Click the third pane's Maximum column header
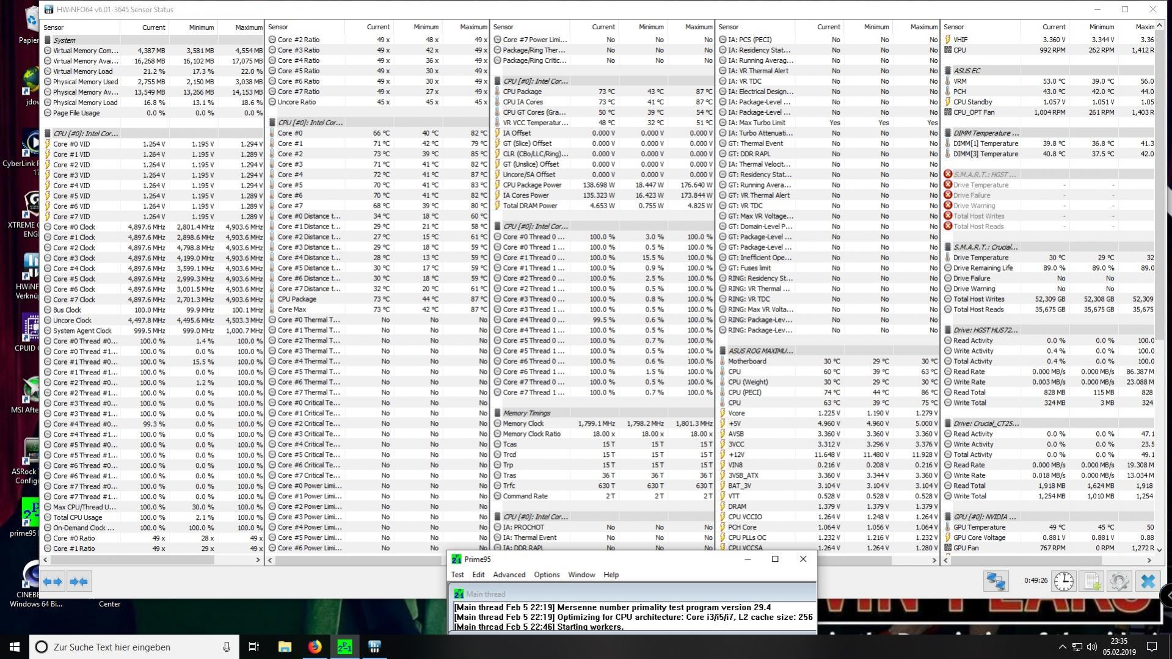This screenshot has height=659, width=1172. click(690, 27)
